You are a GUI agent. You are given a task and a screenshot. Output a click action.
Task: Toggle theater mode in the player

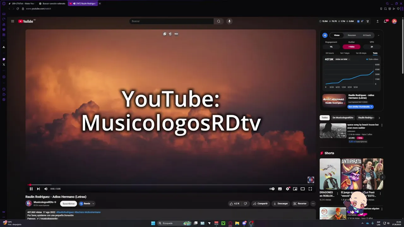point(303,189)
